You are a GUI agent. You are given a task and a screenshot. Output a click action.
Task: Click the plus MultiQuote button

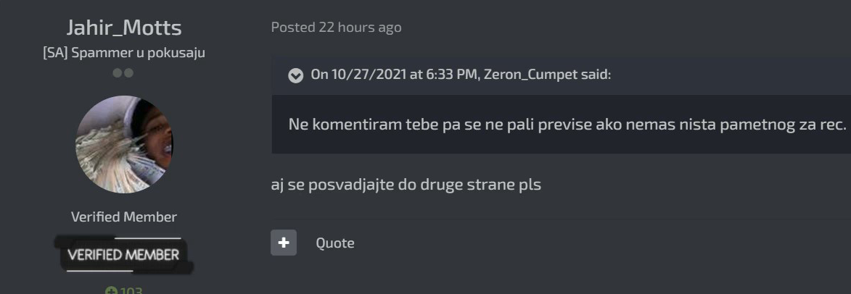pyautogui.click(x=284, y=243)
